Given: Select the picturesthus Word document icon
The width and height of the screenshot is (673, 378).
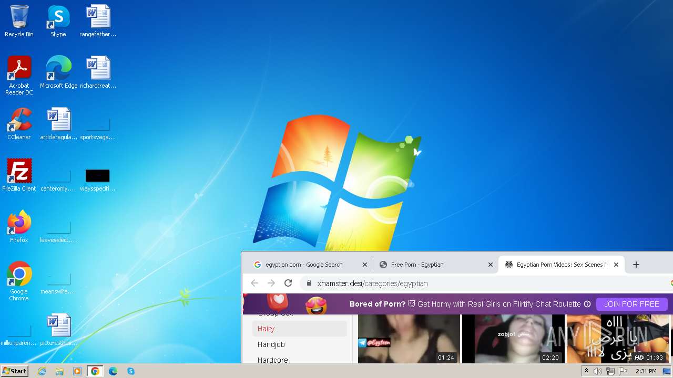Looking at the screenshot, I should click(58, 329).
